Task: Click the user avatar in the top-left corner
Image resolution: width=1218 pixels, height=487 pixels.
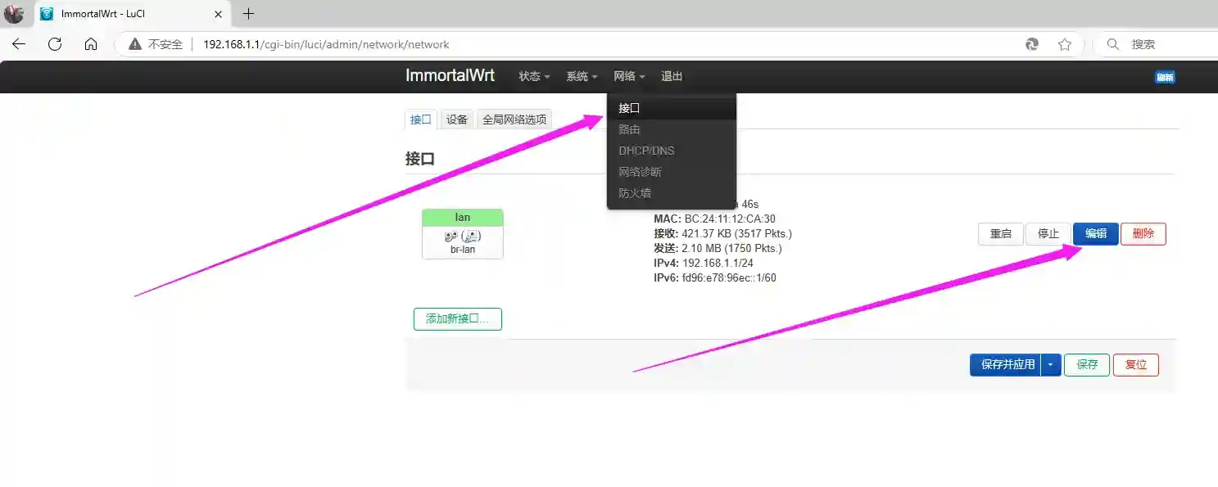Action: 15,13
